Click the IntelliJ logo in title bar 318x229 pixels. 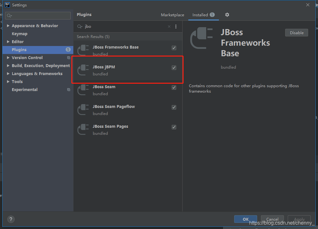click(x=7, y=5)
